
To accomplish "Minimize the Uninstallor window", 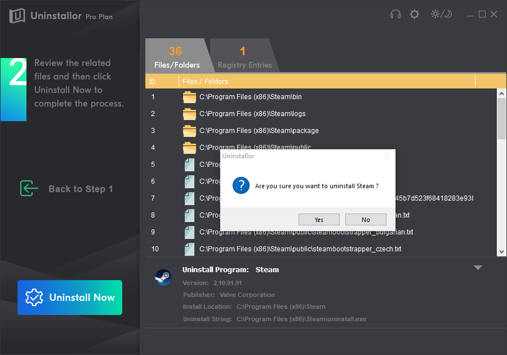I will point(470,15).
